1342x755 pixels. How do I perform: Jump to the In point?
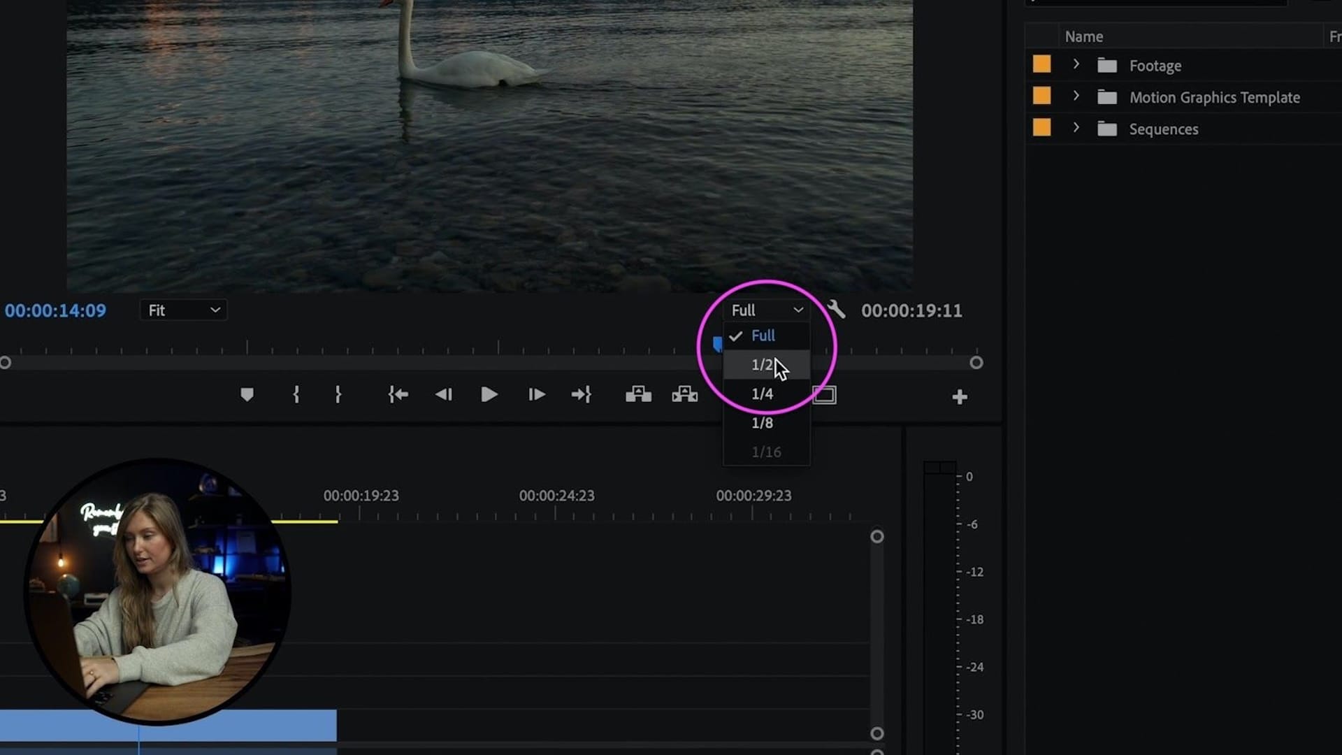point(398,395)
